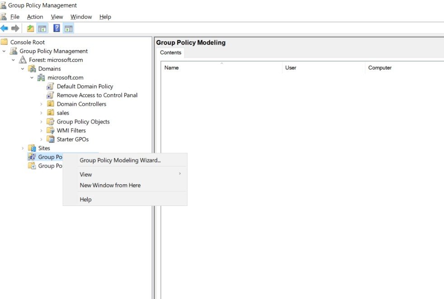The image size is (444, 299).
Task: Open the Action menu
Action: (35, 17)
